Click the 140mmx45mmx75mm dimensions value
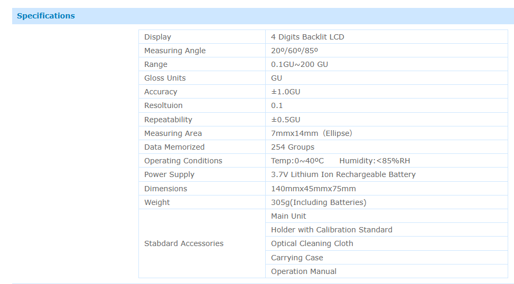Image resolution: width=514 pixels, height=284 pixels. 313,189
